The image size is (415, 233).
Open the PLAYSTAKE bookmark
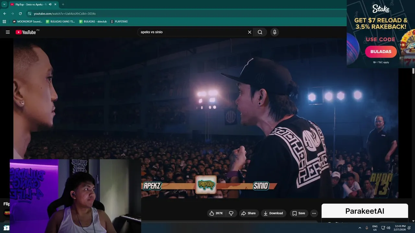coord(119,22)
